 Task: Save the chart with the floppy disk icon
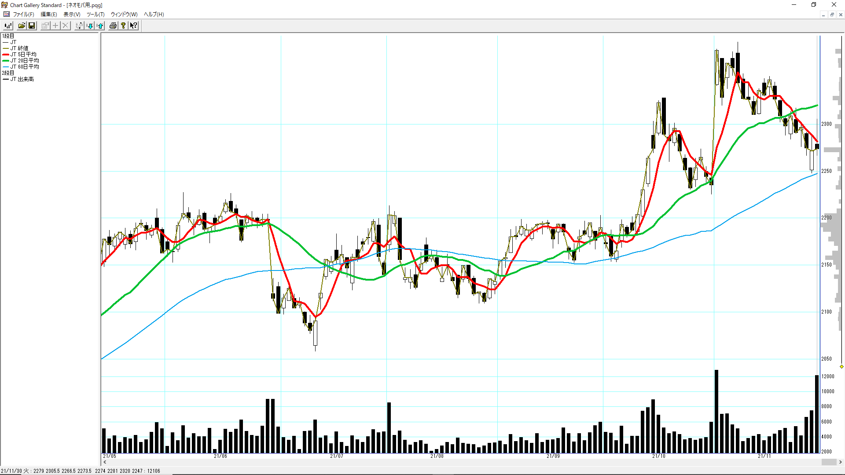point(32,26)
